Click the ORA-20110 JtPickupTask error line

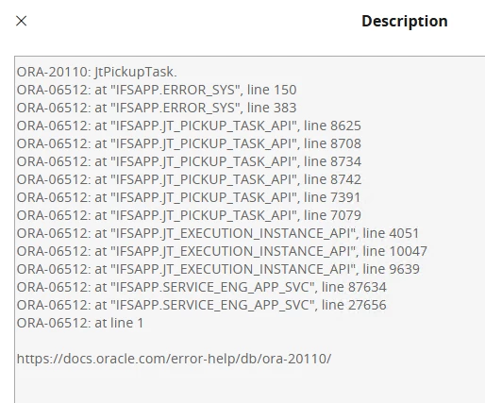pos(97,72)
